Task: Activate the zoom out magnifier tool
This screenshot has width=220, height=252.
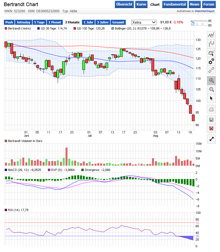Action: (x=211, y=89)
